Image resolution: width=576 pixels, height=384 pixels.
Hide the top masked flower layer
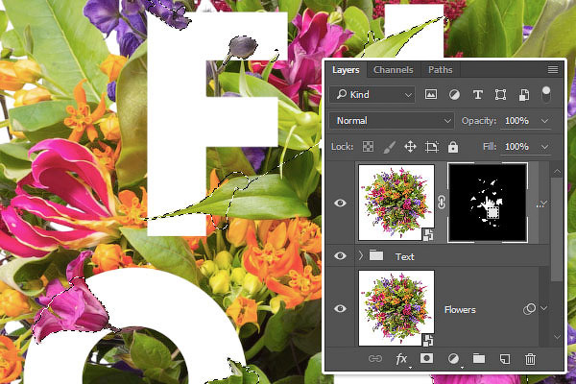(340, 203)
